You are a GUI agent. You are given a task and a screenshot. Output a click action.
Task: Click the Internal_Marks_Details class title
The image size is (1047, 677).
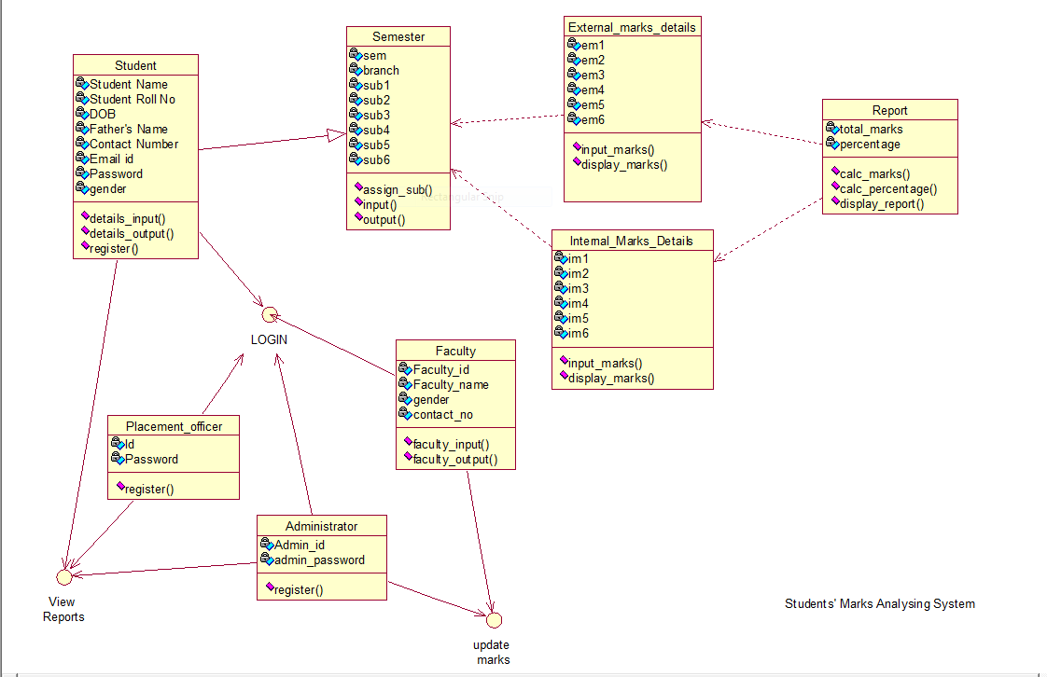pyautogui.click(x=631, y=241)
